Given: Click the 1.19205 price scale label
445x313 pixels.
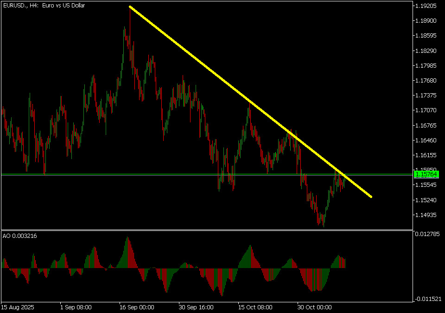Looking at the screenshot, I should (x=426, y=6).
